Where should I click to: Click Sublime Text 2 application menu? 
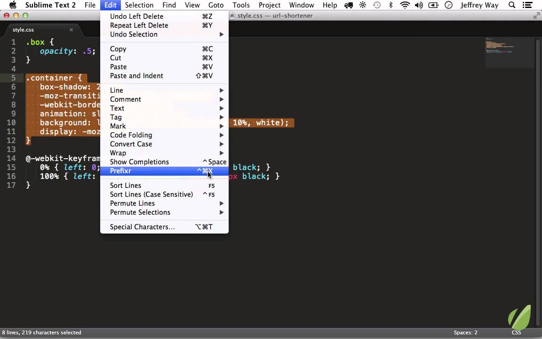50,5
